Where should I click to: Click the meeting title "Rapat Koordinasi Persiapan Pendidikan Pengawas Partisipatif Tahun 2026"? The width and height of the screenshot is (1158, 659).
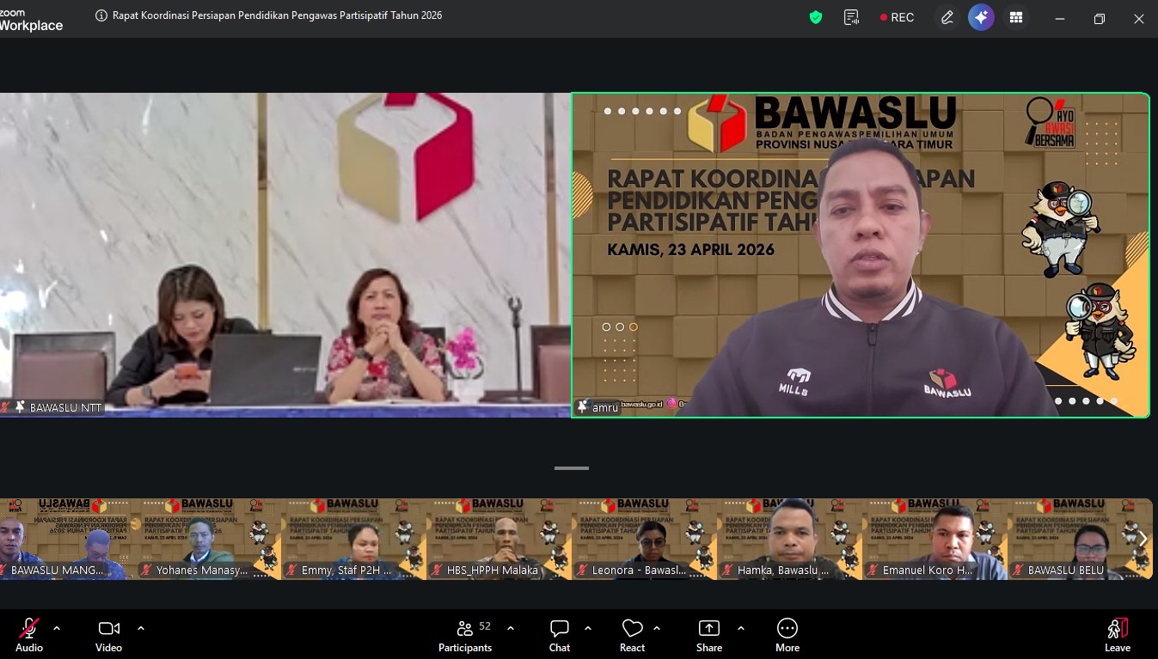point(277,15)
